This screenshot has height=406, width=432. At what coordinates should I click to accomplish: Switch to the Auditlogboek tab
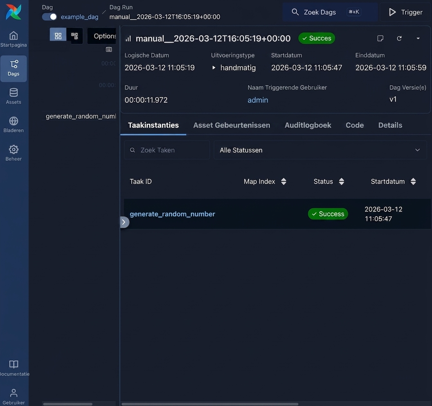308,125
